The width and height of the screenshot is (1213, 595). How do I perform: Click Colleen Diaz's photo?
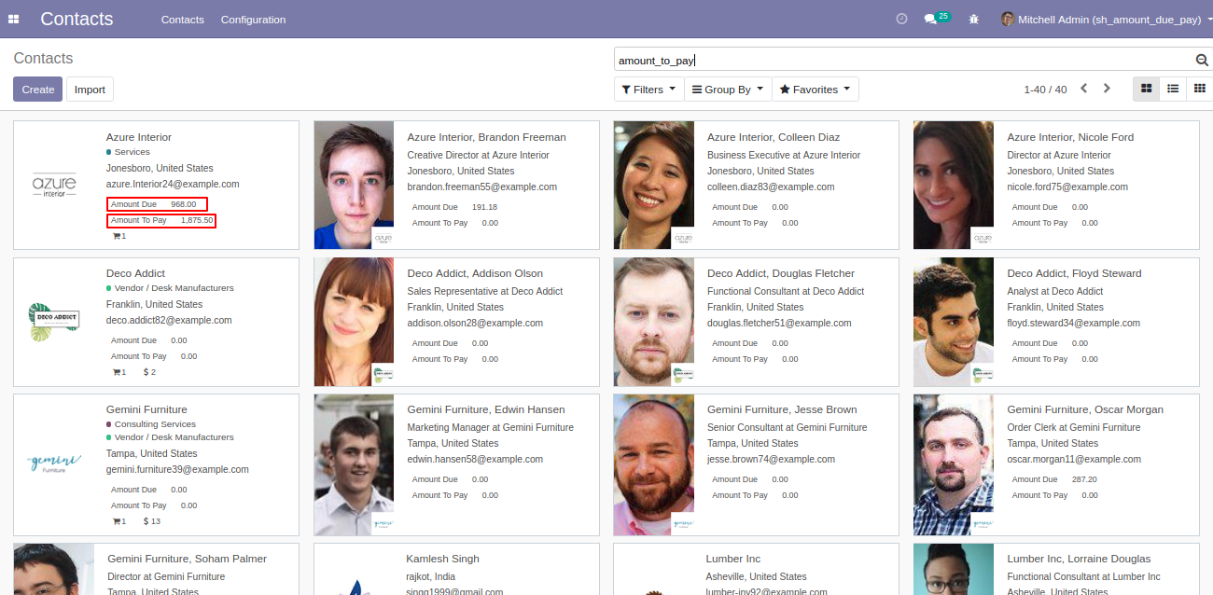coord(654,185)
